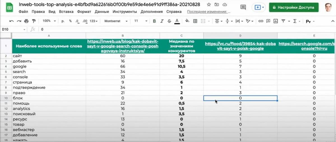Open the text wrapping dropdown
The height and width of the screenshot is (142, 336).
tap(239, 21)
